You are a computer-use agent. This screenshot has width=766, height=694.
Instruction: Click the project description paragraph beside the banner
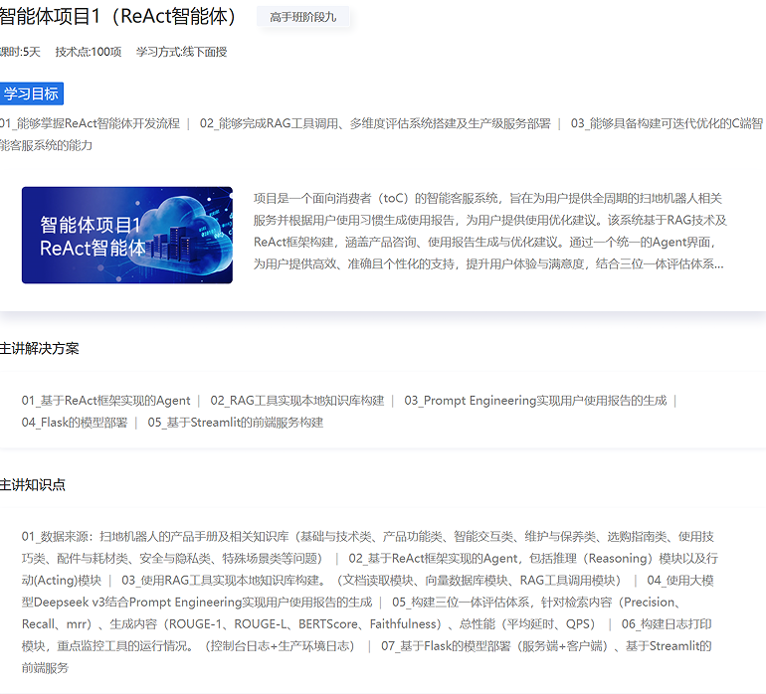pos(490,231)
